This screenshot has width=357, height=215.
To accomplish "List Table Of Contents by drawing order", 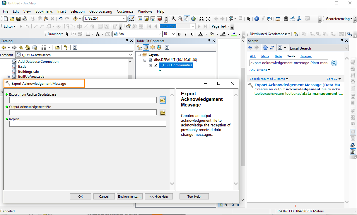I will click(140, 48).
